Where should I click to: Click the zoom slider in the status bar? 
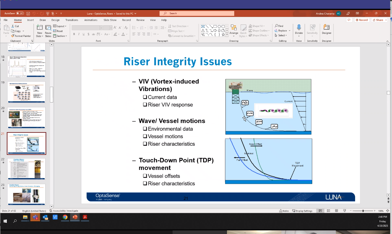pyautogui.click(x=363, y=211)
